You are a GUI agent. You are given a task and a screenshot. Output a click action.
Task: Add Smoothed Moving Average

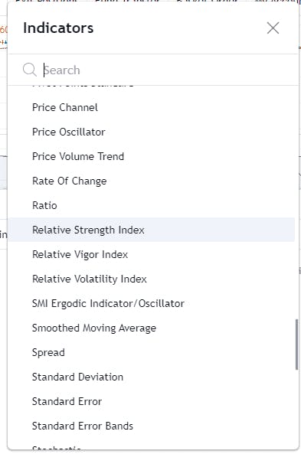(x=152, y=328)
